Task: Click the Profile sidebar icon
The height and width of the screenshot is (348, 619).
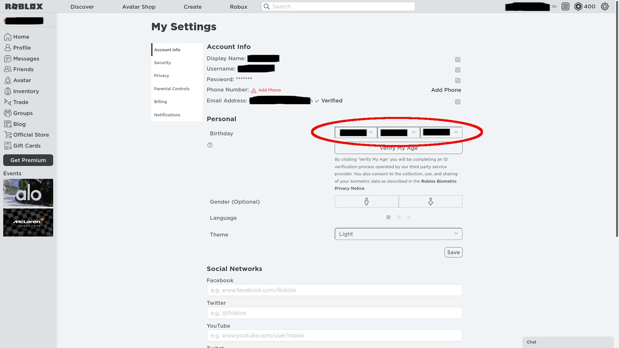Action: [x=8, y=48]
